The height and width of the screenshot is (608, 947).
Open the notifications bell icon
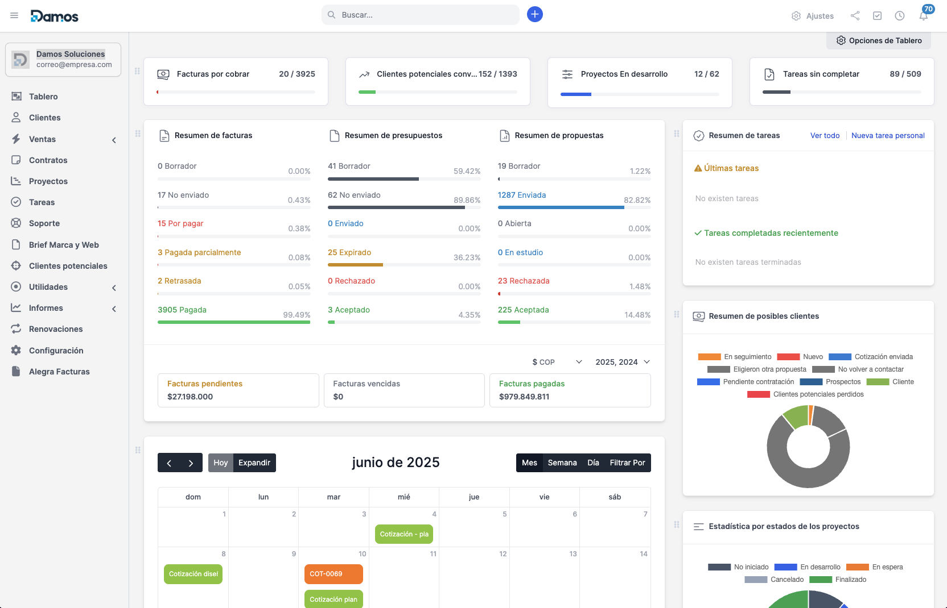[x=923, y=16]
